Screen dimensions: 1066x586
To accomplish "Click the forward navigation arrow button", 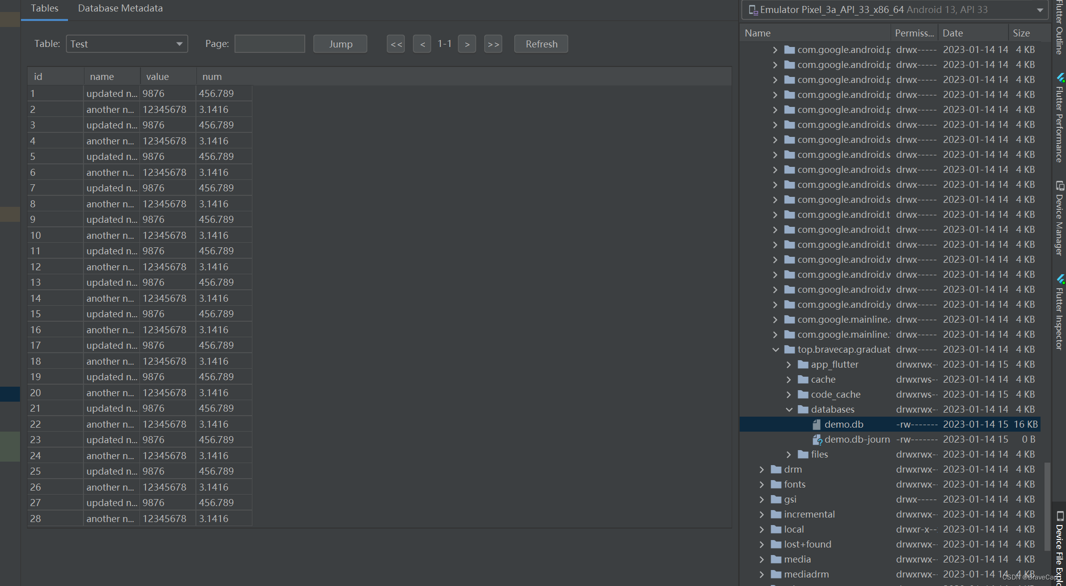I will (467, 43).
